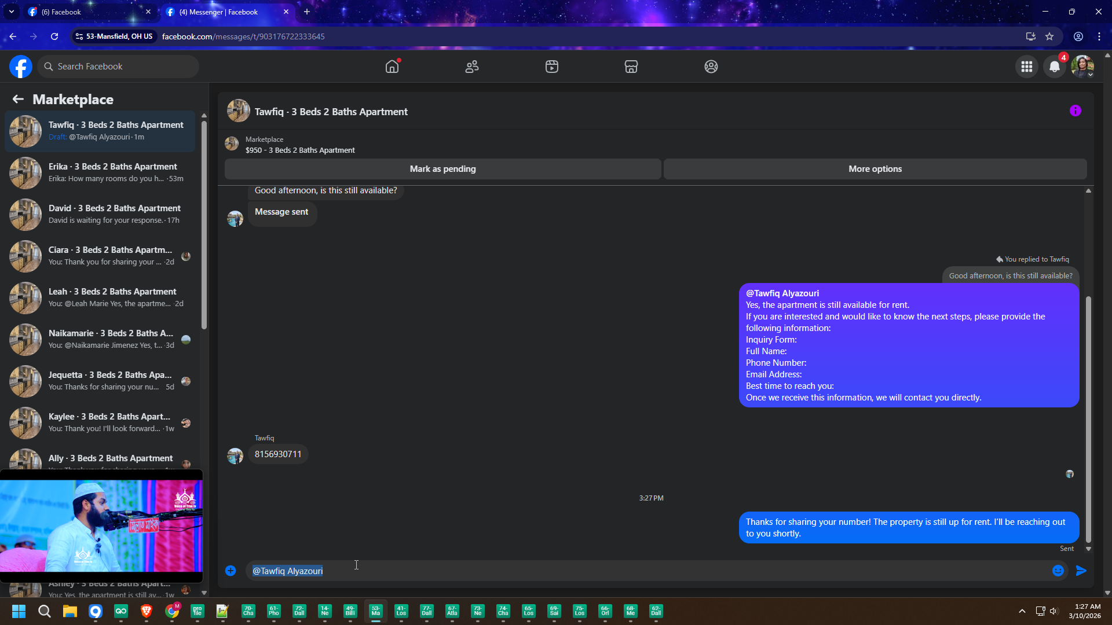Expand the browser tab search chevron

[11, 12]
